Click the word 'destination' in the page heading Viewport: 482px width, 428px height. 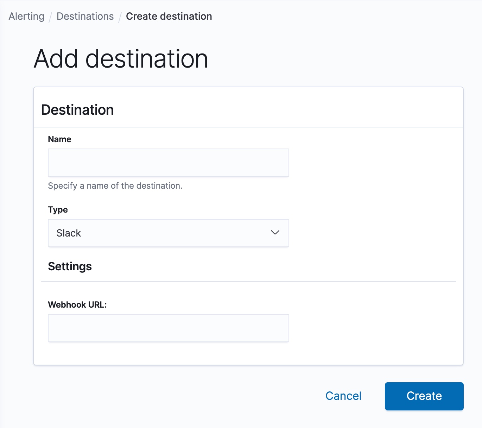[147, 59]
